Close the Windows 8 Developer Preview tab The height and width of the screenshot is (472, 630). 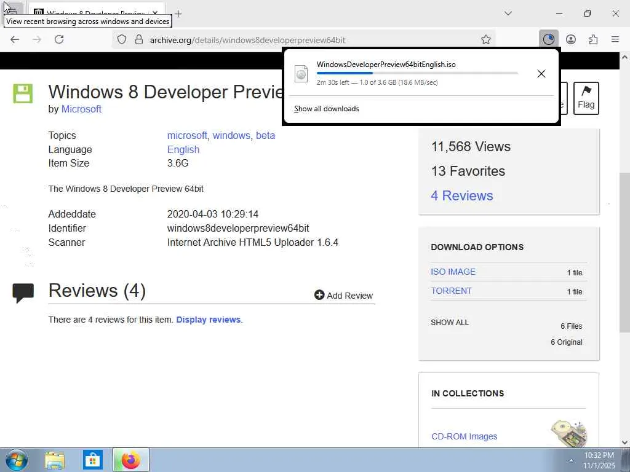pos(155,14)
